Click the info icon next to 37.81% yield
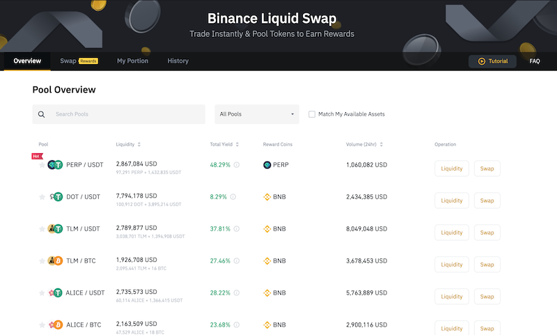Screen dimensions: 557x335 click(237, 228)
